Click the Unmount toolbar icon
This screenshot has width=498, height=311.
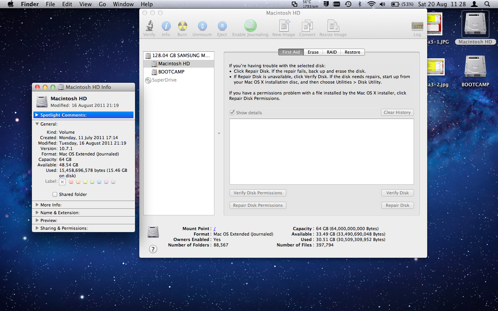(x=202, y=26)
